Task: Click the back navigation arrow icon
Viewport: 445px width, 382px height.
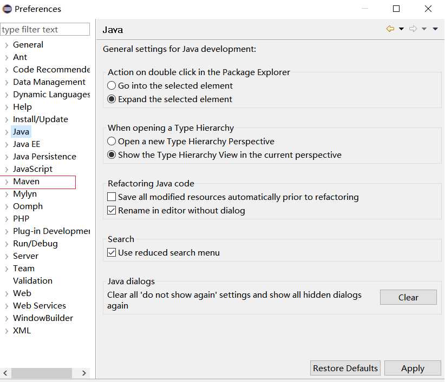Action: (390, 29)
